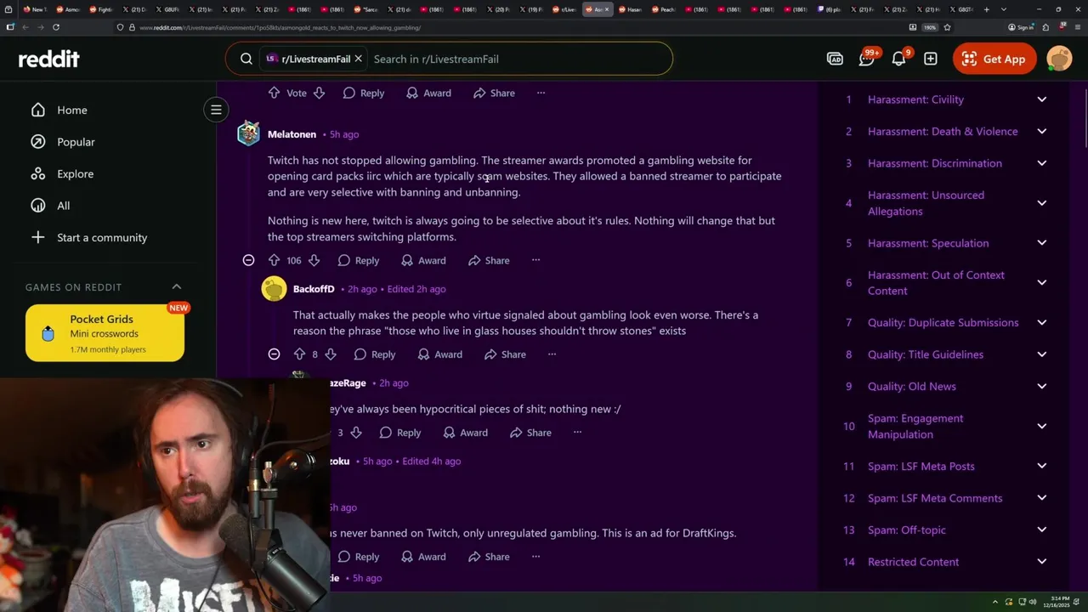Open more options on Melatonen's comment
The width and height of the screenshot is (1088, 612).
click(x=535, y=260)
